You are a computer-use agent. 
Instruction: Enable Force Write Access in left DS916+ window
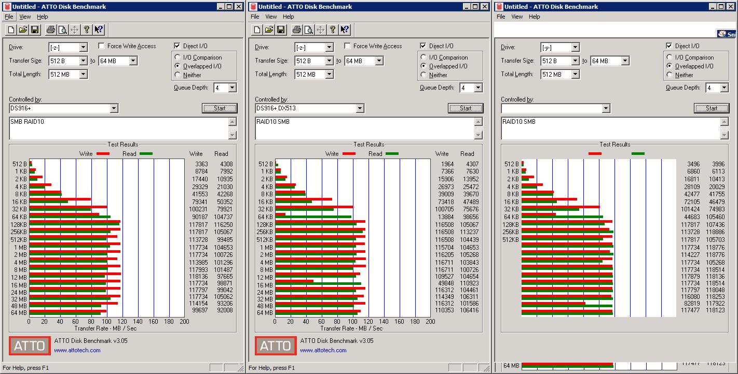point(102,46)
